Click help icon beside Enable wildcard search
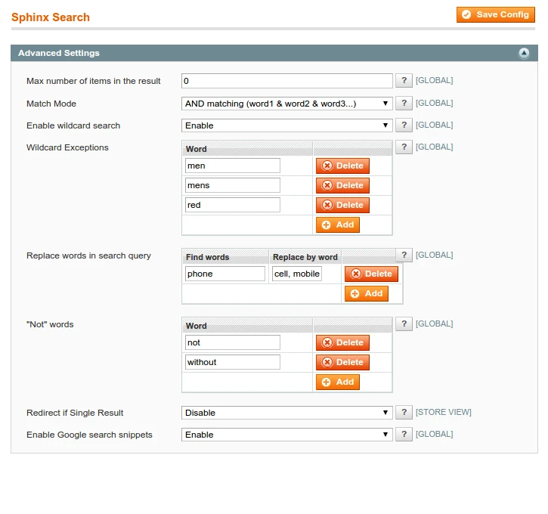The height and width of the screenshot is (514, 548). (x=404, y=125)
